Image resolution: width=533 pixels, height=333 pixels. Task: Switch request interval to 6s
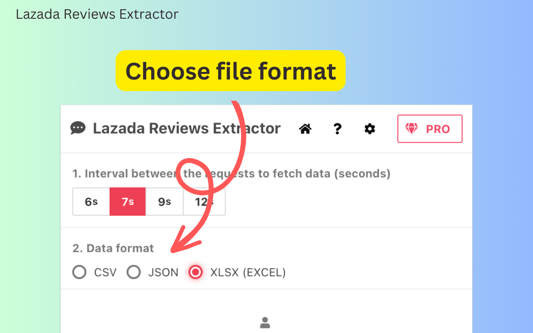point(91,201)
